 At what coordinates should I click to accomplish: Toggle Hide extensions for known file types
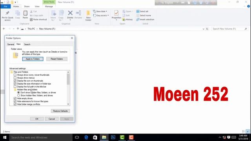(15, 101)
